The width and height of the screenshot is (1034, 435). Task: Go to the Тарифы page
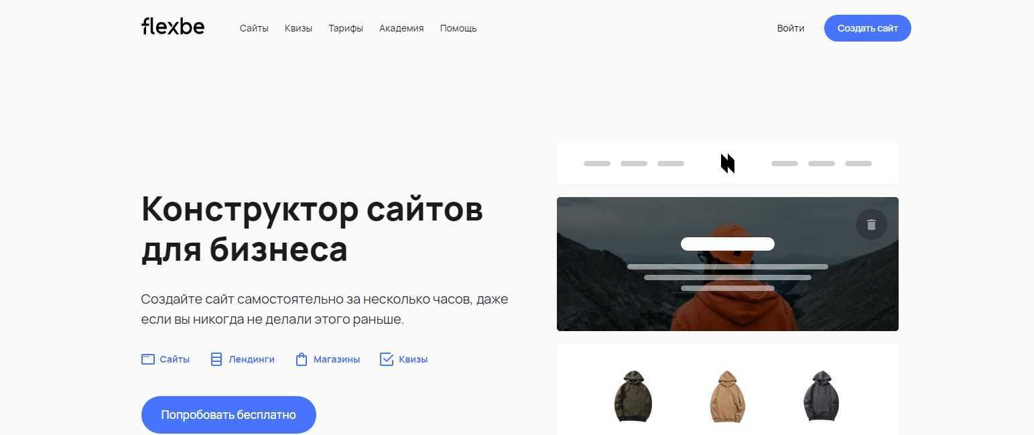pos(346,28)
